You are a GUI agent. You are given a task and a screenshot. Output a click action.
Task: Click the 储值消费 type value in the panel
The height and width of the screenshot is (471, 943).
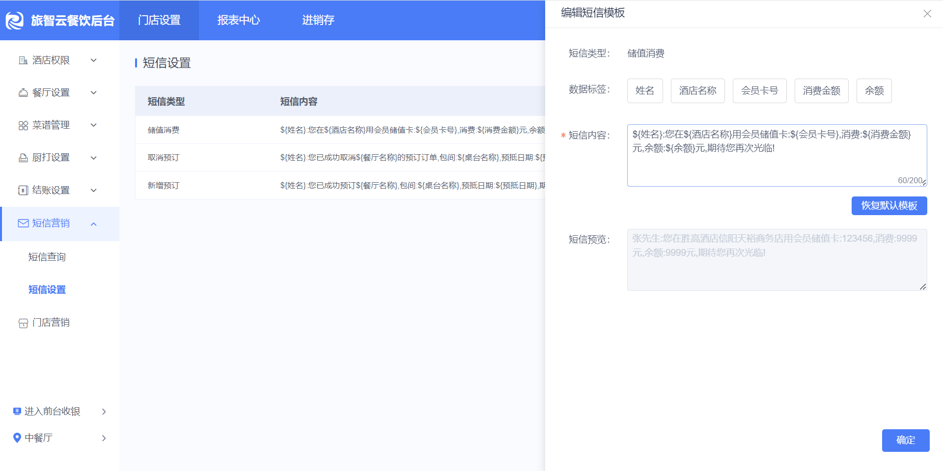(x=646, y=54)
